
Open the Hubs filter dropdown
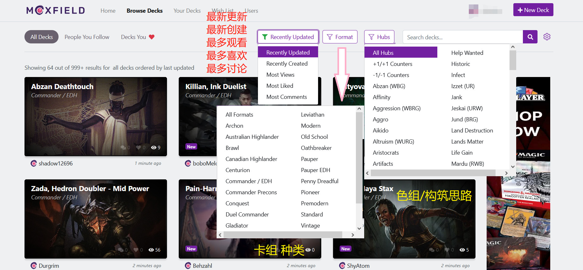[x=379, y=37]
